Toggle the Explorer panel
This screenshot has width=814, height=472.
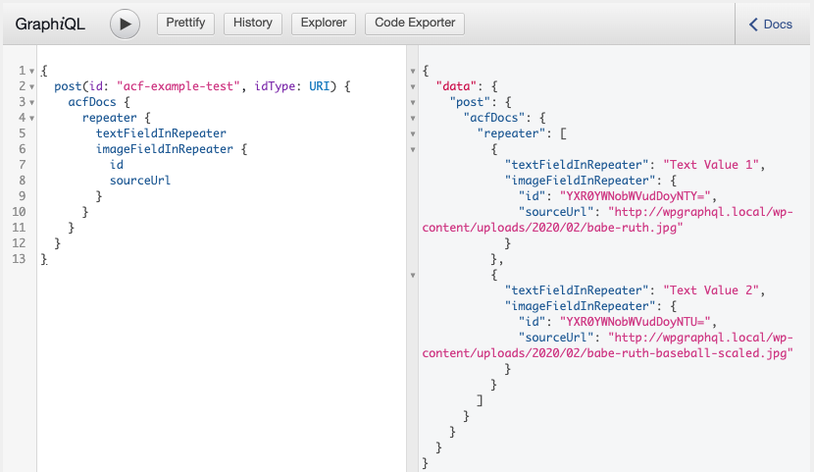pyautogui.click(x=323, y=24)
